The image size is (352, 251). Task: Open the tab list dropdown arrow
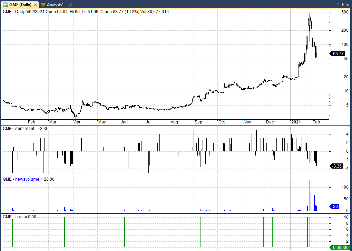[348, 4]
